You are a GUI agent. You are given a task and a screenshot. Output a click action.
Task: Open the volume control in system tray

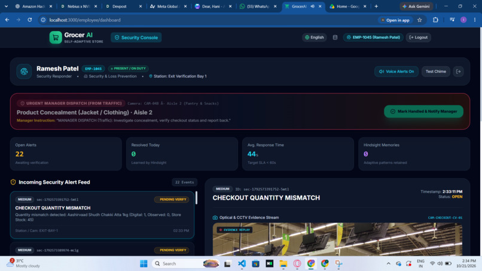[440, 264]
